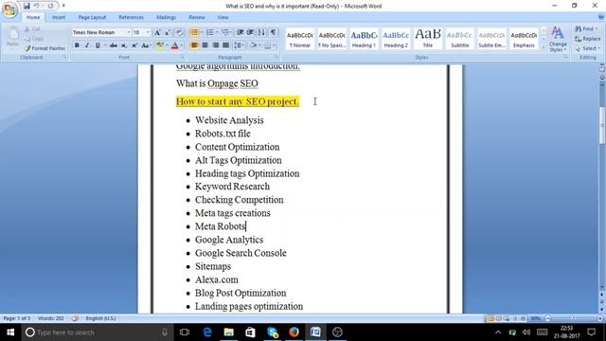Image resolution: width=606 pixels, height=341 pixels.
Task: Open Change Case dropdown
Action: pyautogui.click(x=146, y=45)
